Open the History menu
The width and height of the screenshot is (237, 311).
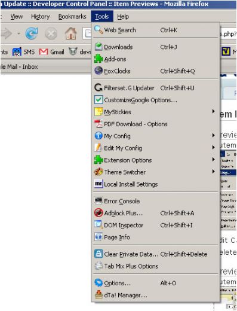click(x=41, y=17)
